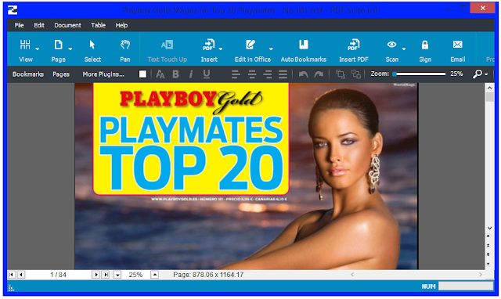Click zoom up arrow beside 25%
The width and height of the screenshot is (501, 299).
[155, 275]
